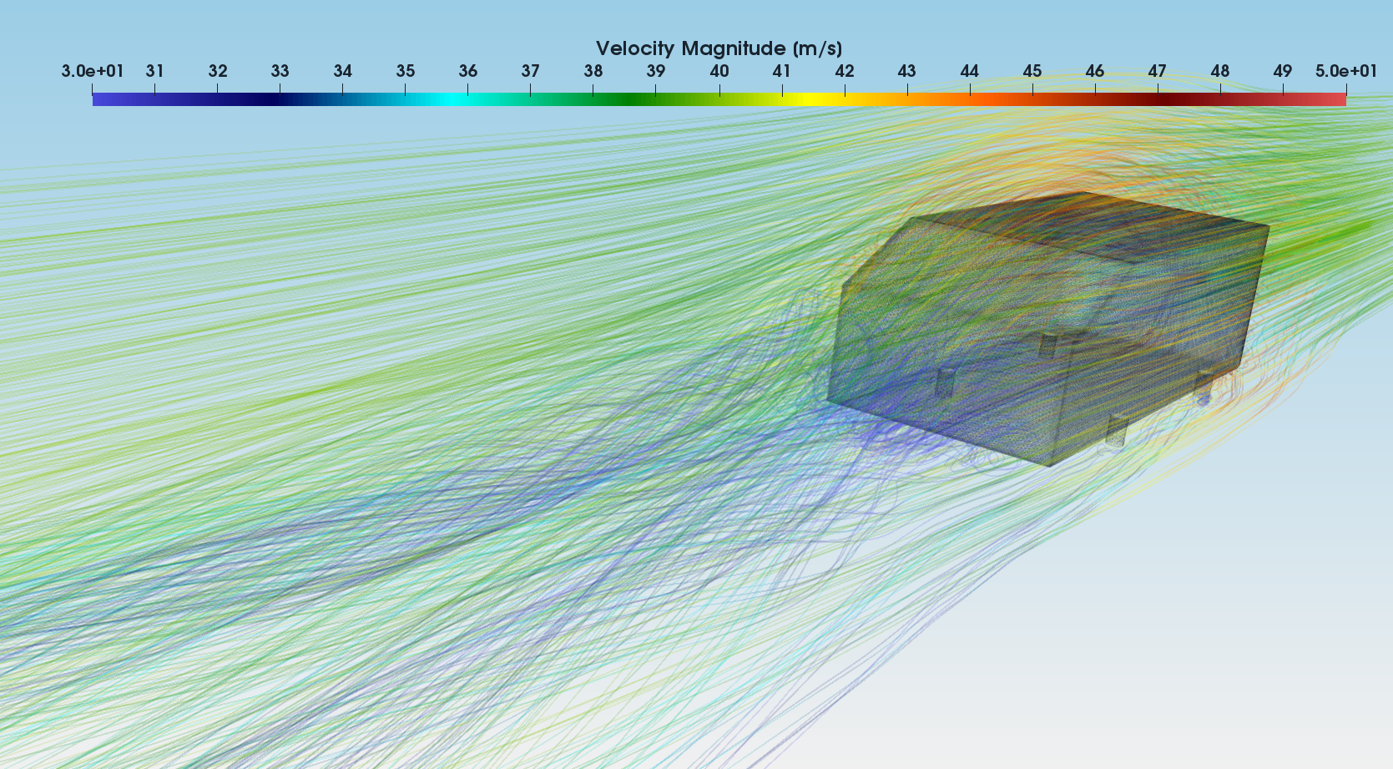
Task: Click the 38 tick label on legend
Action: pyautogui.click(x=593, y=72)
